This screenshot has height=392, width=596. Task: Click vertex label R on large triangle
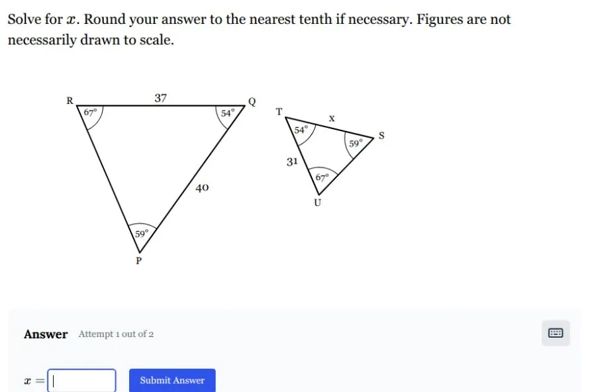coord(70,101)
